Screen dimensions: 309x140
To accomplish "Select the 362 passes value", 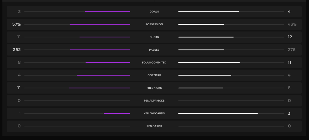I will coord(17,50).
